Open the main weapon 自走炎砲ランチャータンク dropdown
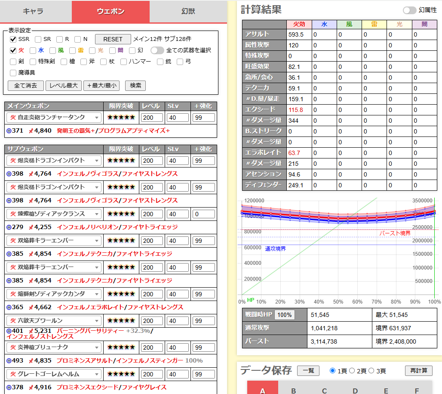This screenshot has width=442, height=394. click(54, 118)
